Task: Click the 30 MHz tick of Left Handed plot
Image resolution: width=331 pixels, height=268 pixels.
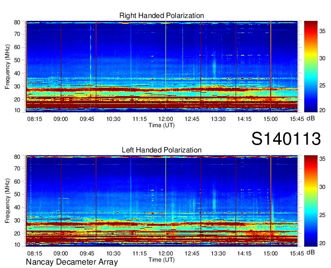Action: pos(17,220)
